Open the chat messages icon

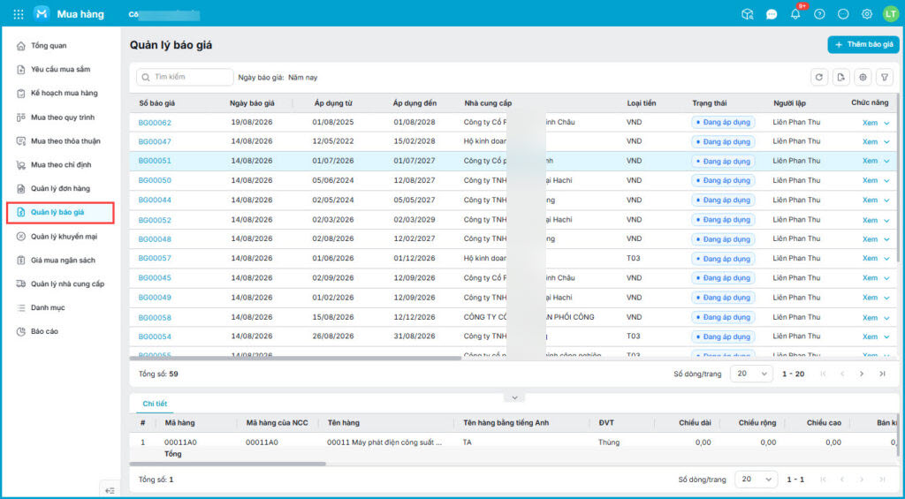pos(772,14)
